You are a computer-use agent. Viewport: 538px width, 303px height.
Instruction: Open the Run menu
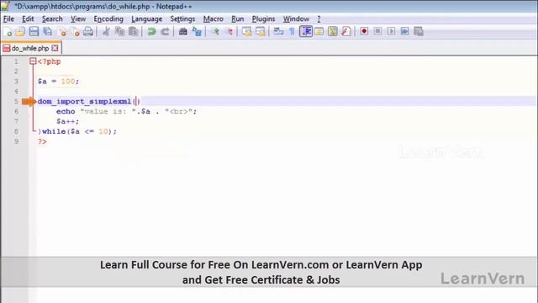pyautogui.click(x=237, y=19)
